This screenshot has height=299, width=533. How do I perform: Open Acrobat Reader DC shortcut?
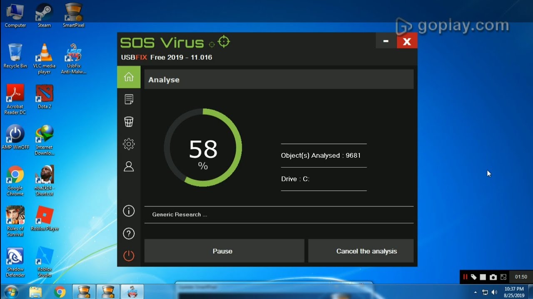click(15, 100)
